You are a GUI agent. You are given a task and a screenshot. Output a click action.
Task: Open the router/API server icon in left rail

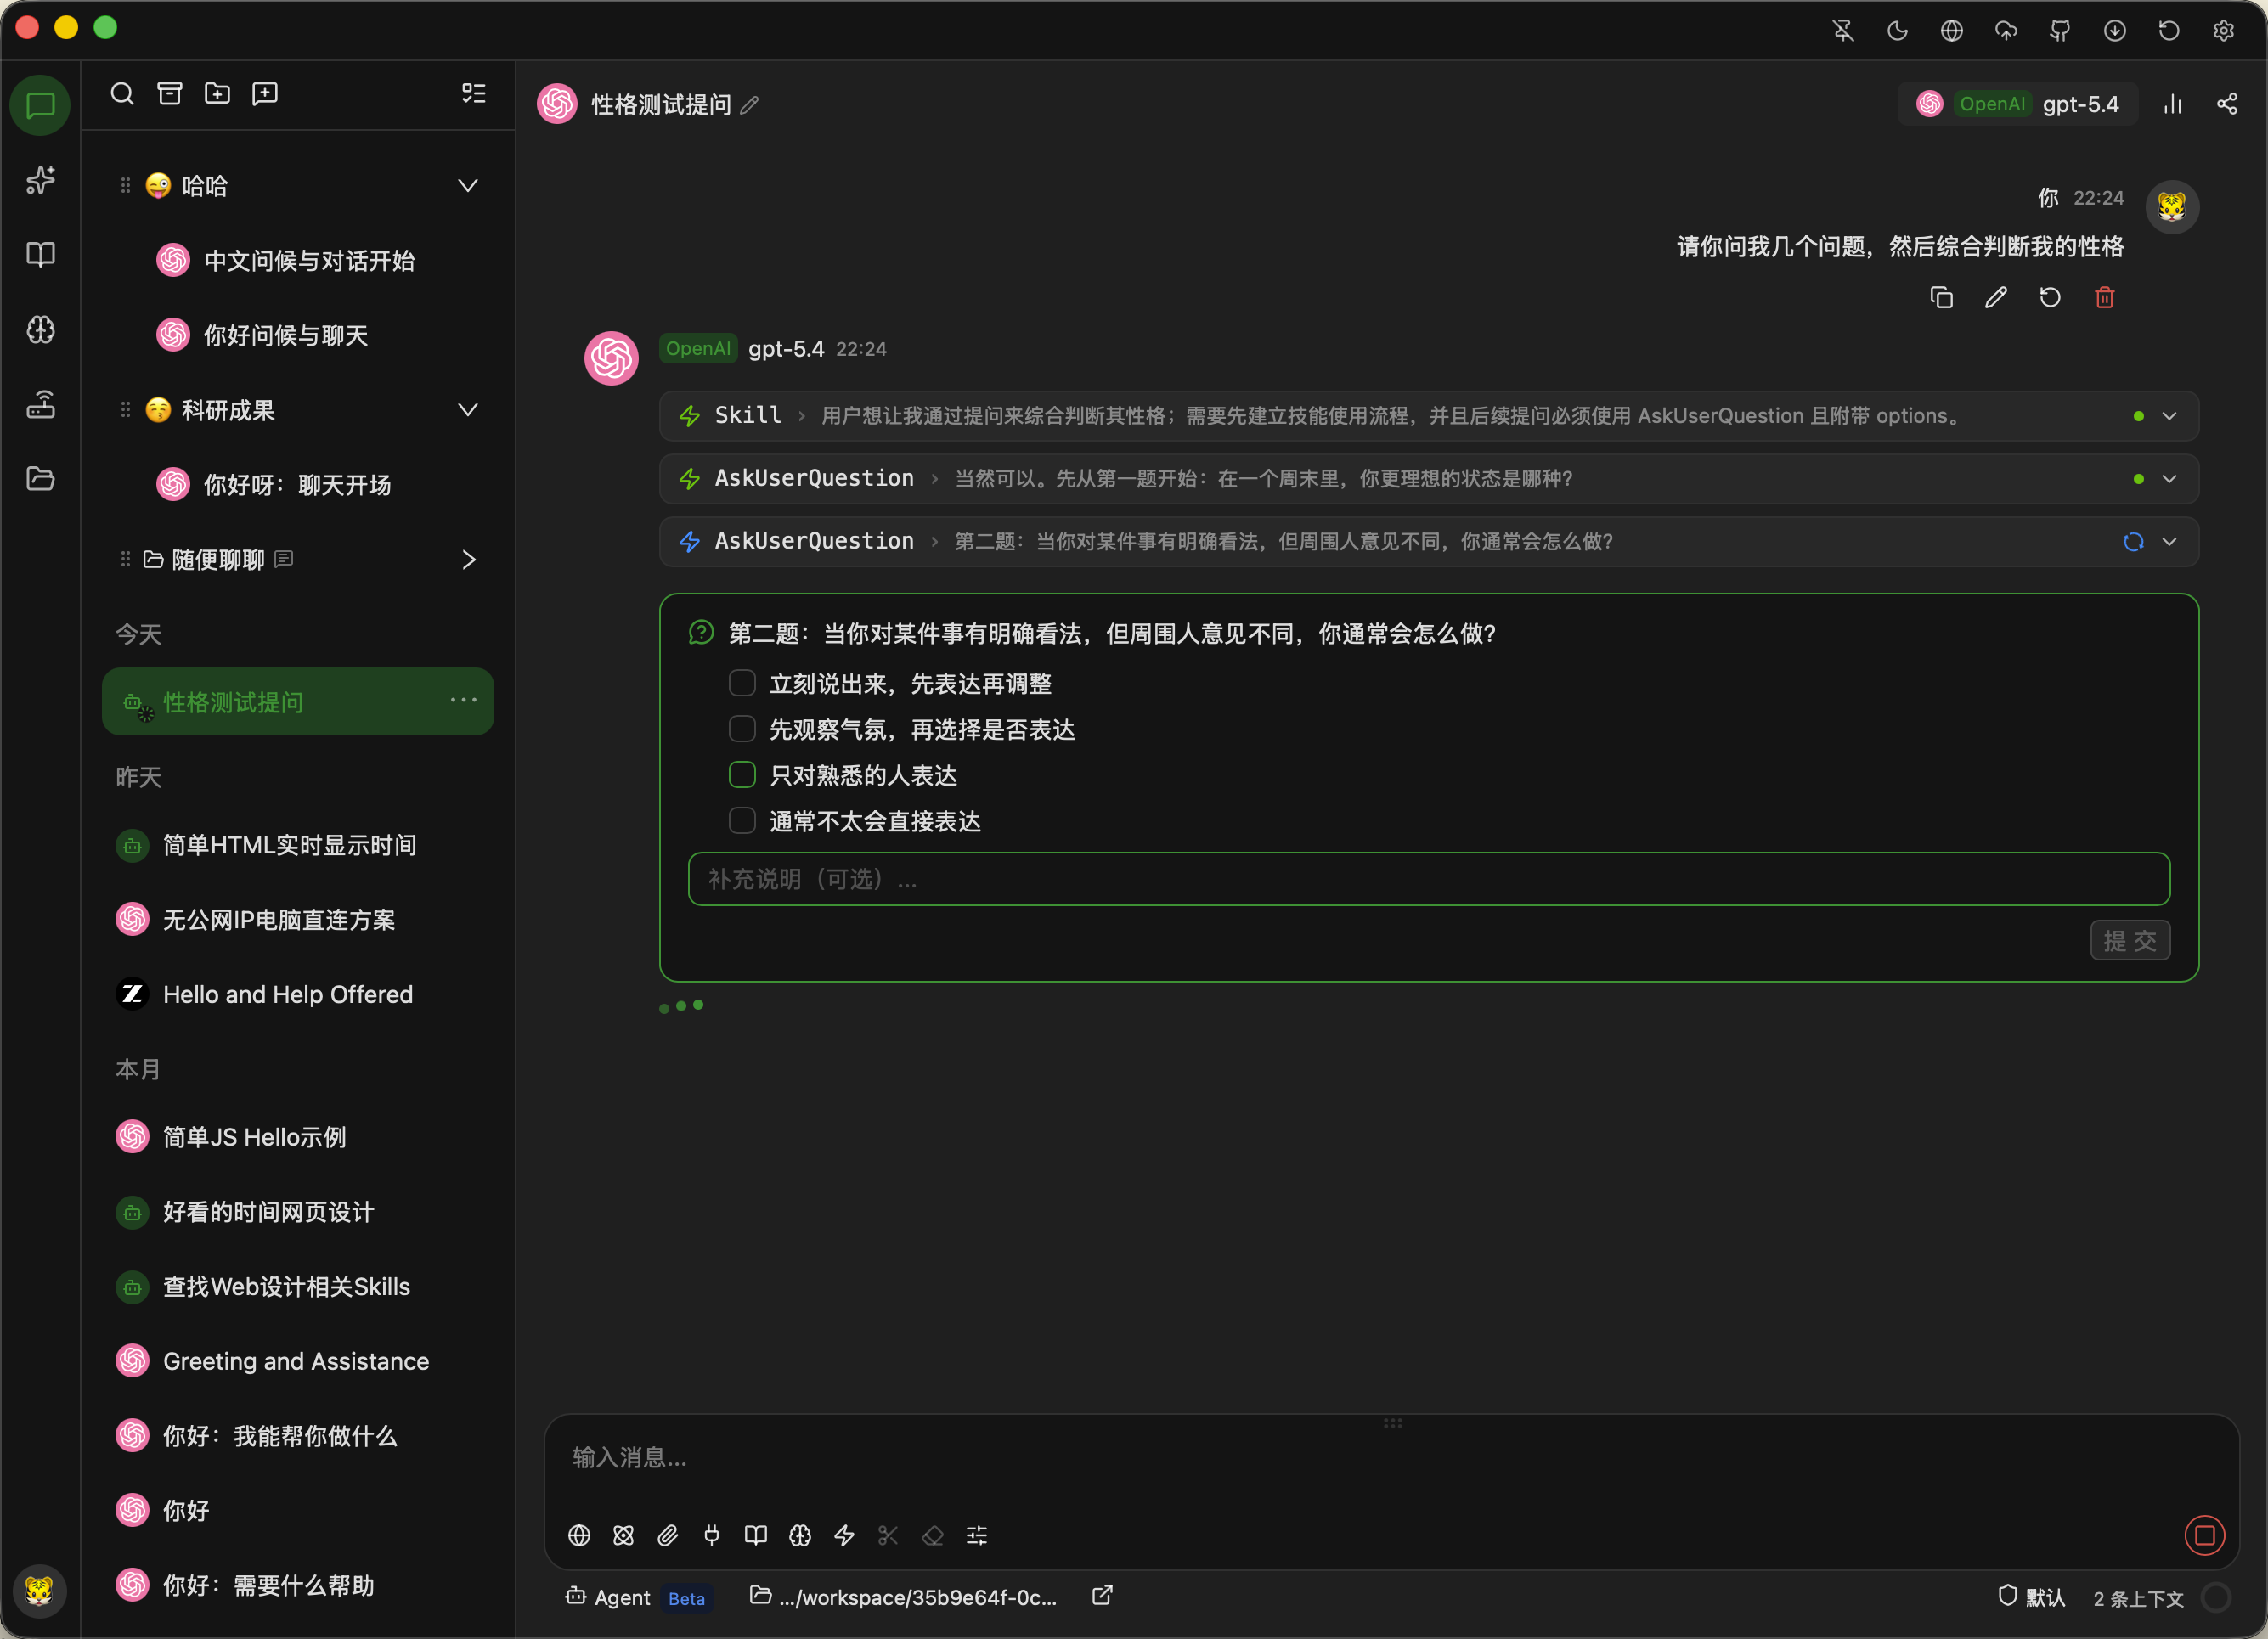(x=40, y=404)
